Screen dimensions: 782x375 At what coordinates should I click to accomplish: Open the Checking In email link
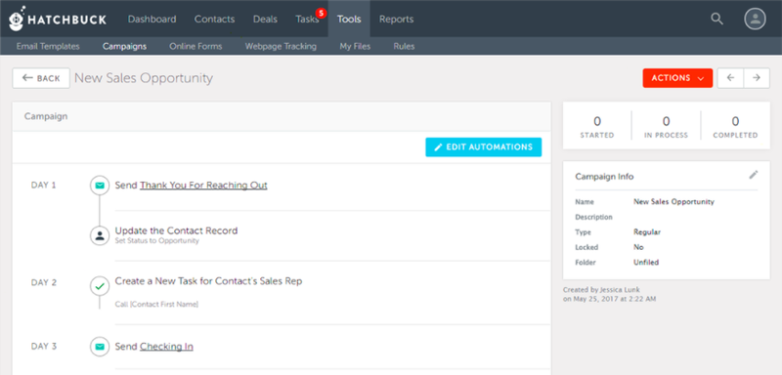coord(166,347)
